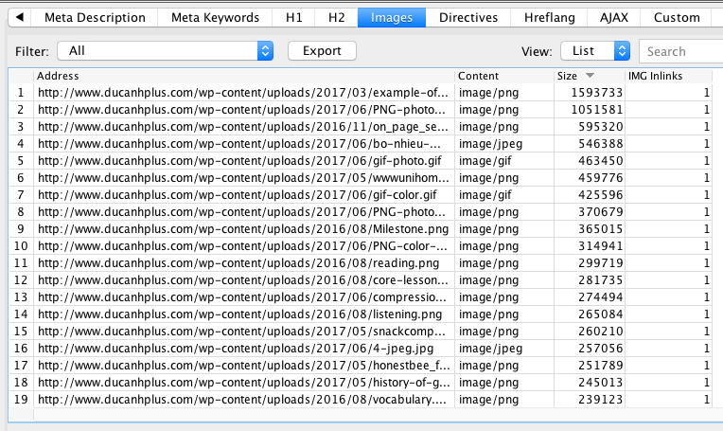The height and width of the screenshot is (431, 723).
Task: Open the Filter dropdown set to All
Action: pos(165,51)
